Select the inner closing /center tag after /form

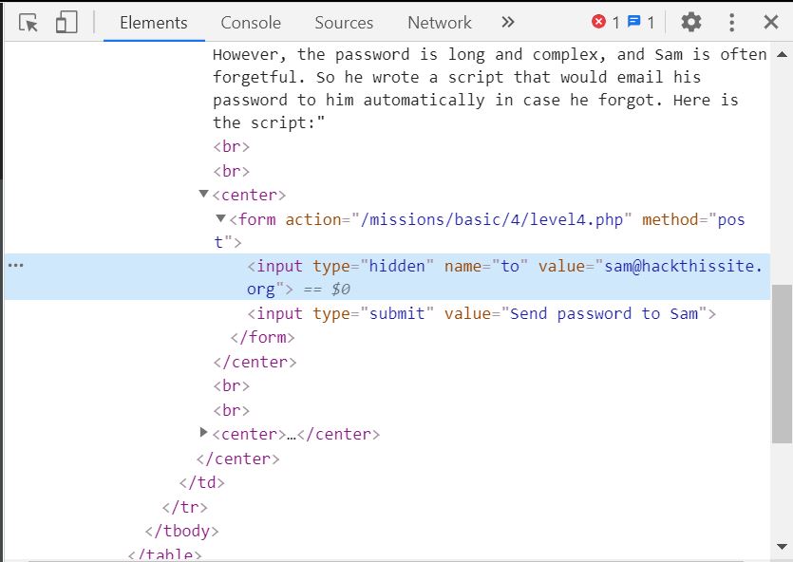[255, 362]
